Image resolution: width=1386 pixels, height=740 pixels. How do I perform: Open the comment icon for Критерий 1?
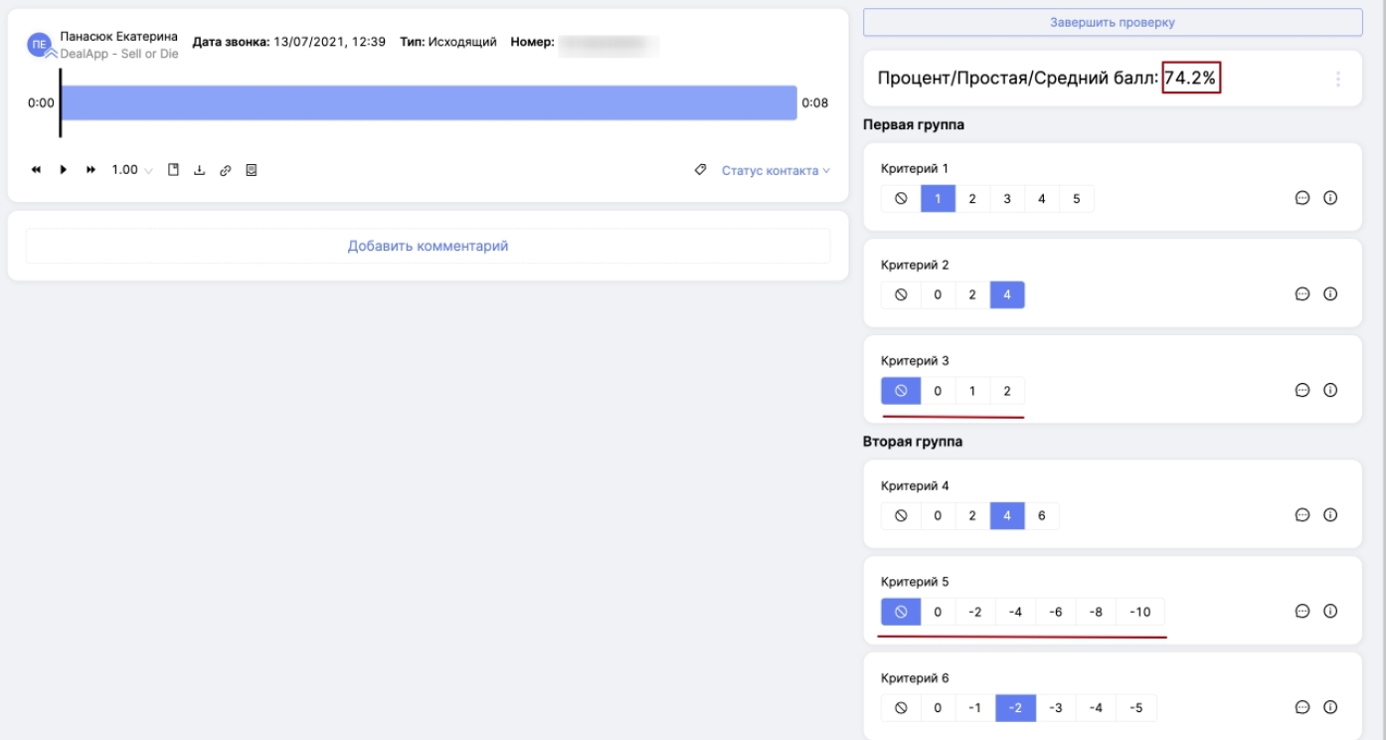click(1301, 198)
